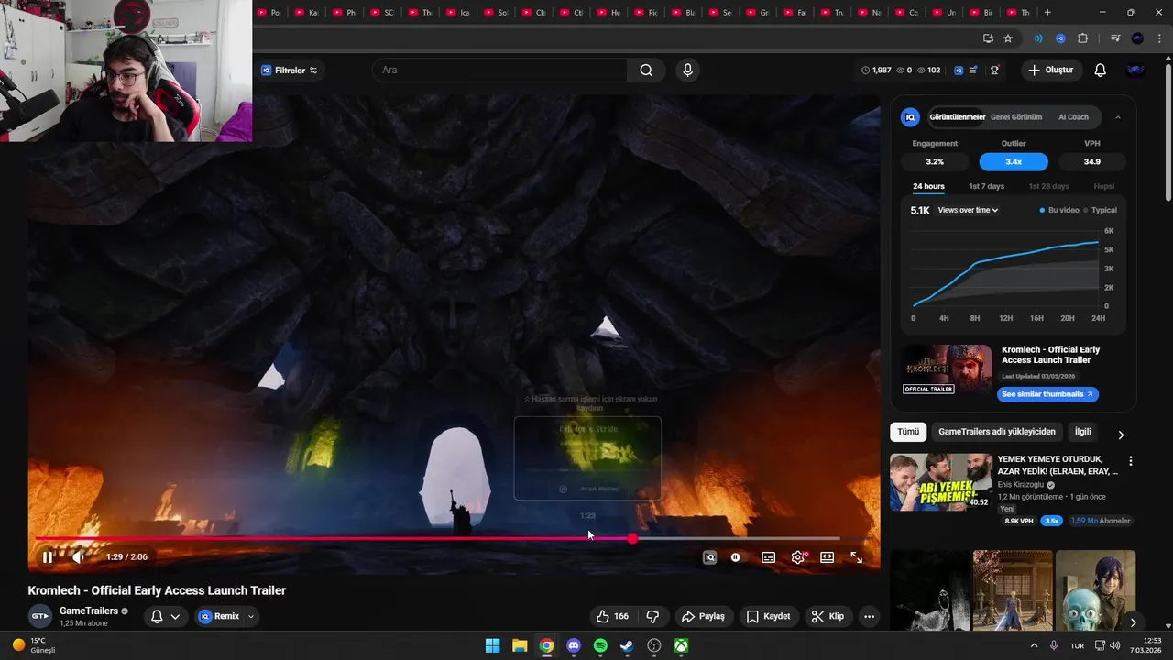Open the GameTrailers channel avatar
The image size is (1173, 660).
(39, 616)
